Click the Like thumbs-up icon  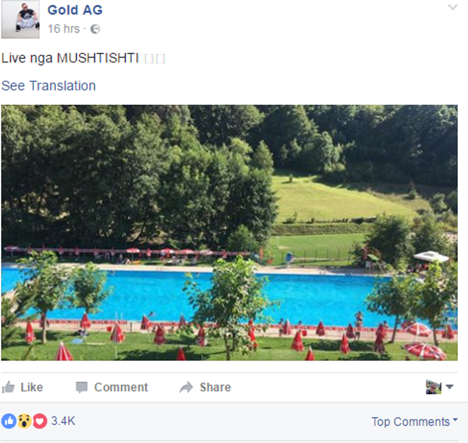tap(9, 387)
